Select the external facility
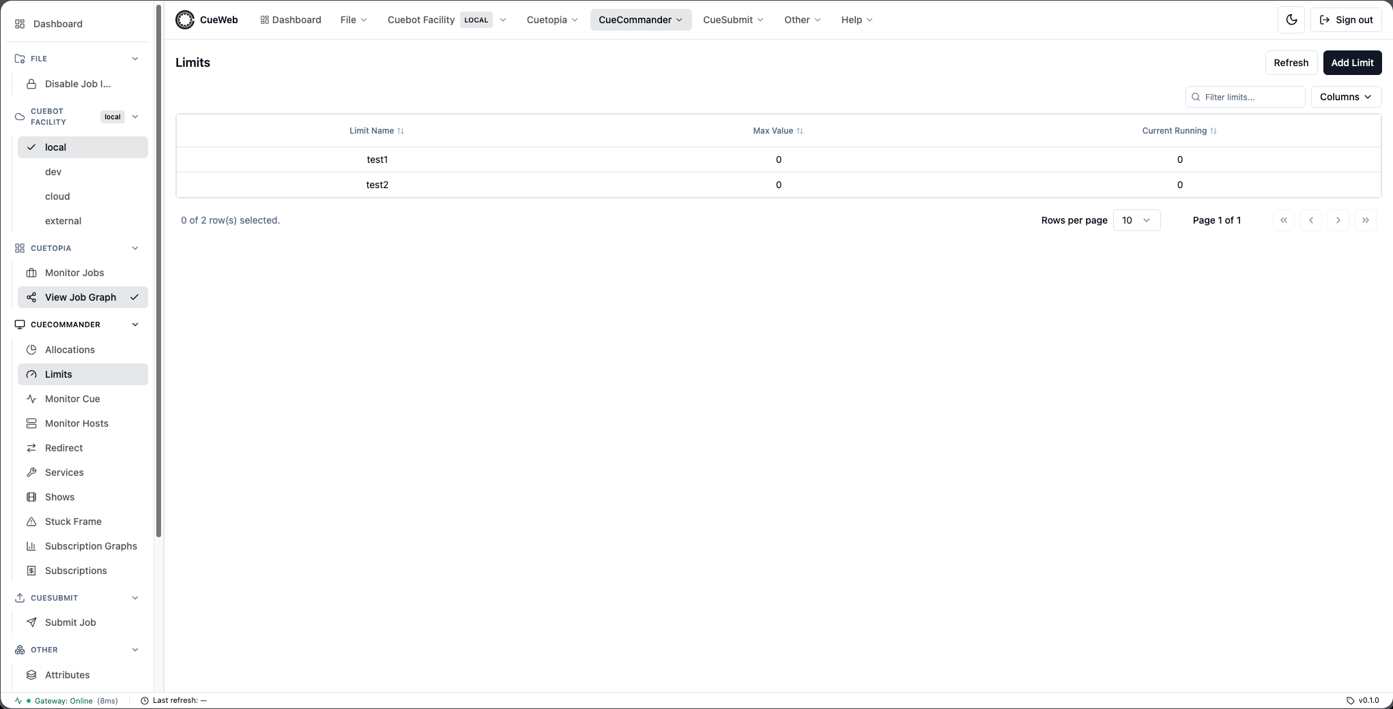 pyautogui.click(x=83, y=221)
